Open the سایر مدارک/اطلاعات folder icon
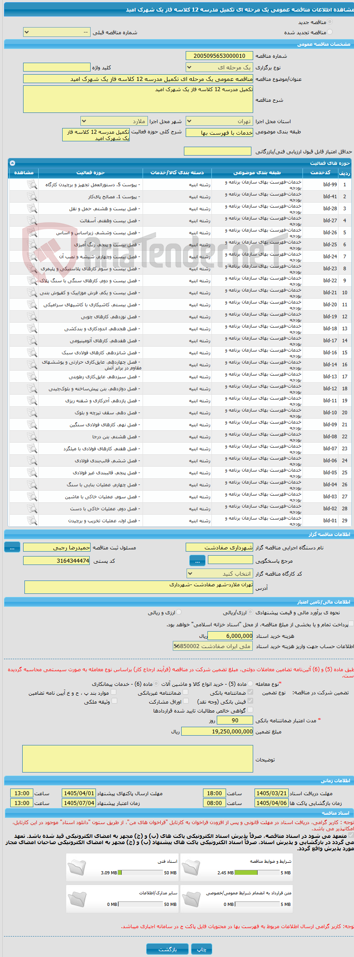The width and height of the screenshot is (354, 957). coord(77,898)
